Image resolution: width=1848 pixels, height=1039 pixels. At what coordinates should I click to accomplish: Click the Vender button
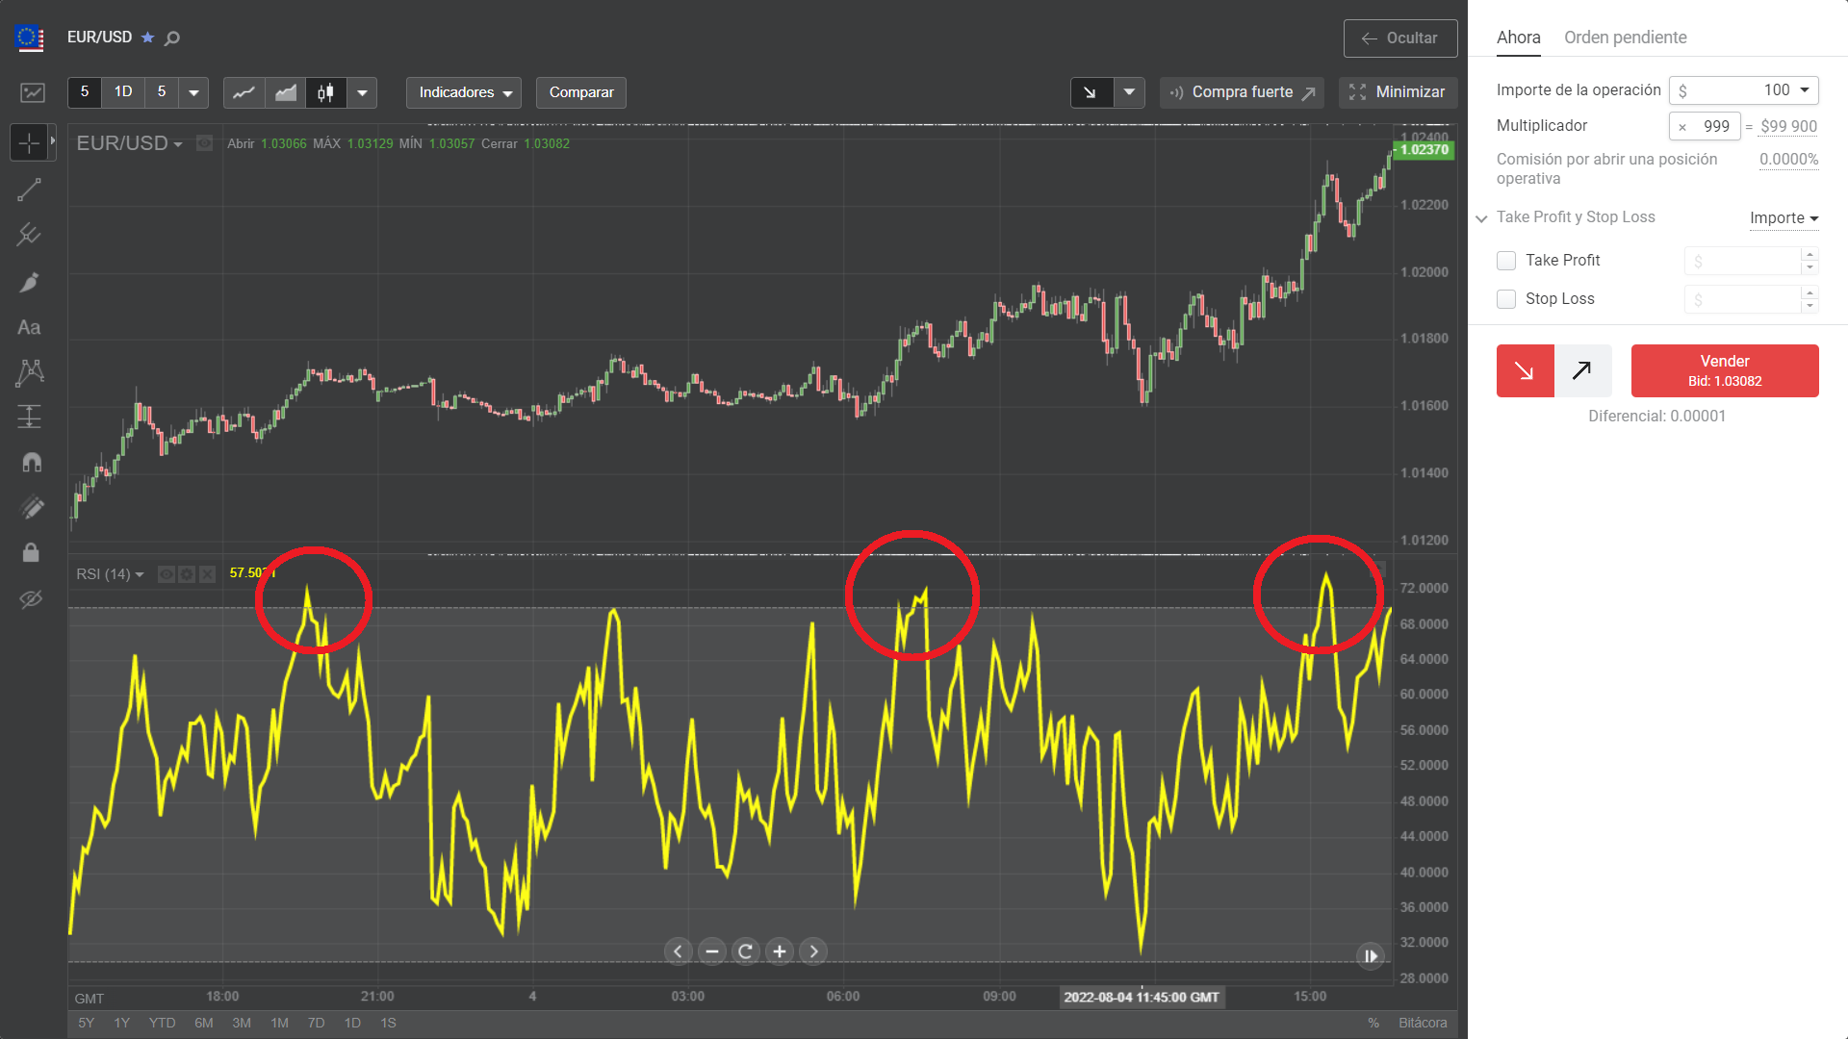coord(1724,370)
